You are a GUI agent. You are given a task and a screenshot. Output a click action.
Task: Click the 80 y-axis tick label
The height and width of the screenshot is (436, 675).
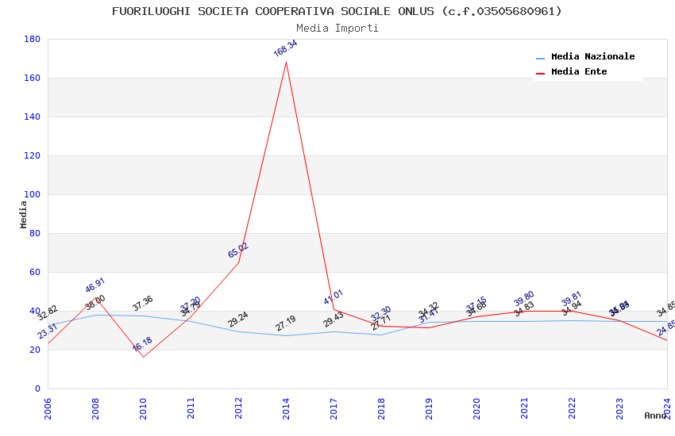[34, 233]
